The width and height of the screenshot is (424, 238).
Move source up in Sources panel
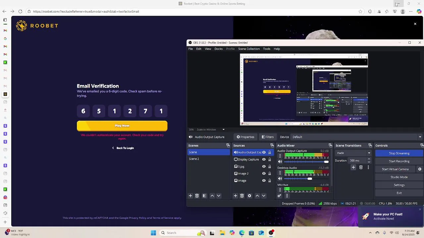pos(257,196)
